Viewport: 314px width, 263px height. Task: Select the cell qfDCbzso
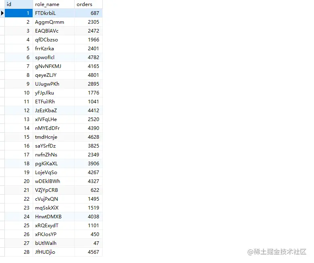tap(54, 40)
